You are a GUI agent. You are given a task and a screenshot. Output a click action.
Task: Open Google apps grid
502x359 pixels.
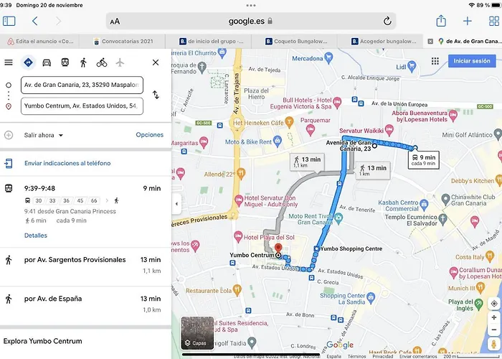coord(435,61)
